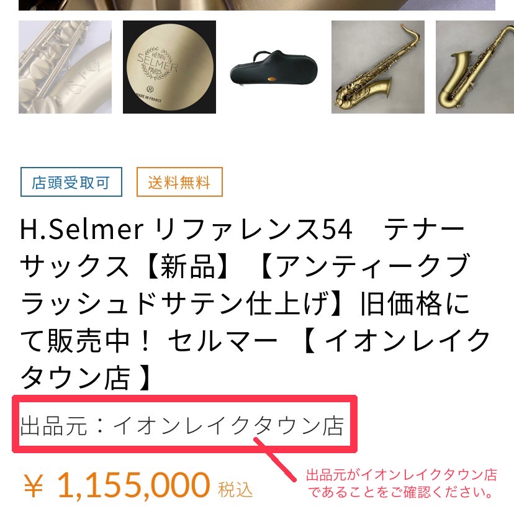Select the 【新品】 tag in the title
The width and height of the screenshot is (514, 514).
pyautogui.click(x=186, y=266)
